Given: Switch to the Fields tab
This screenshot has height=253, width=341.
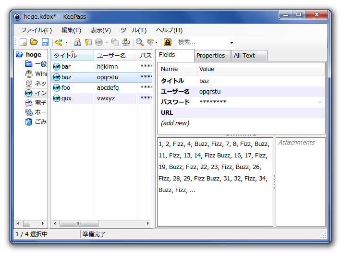Looking at the screenshot, I should pyautogui.click(x=175, y=55).
